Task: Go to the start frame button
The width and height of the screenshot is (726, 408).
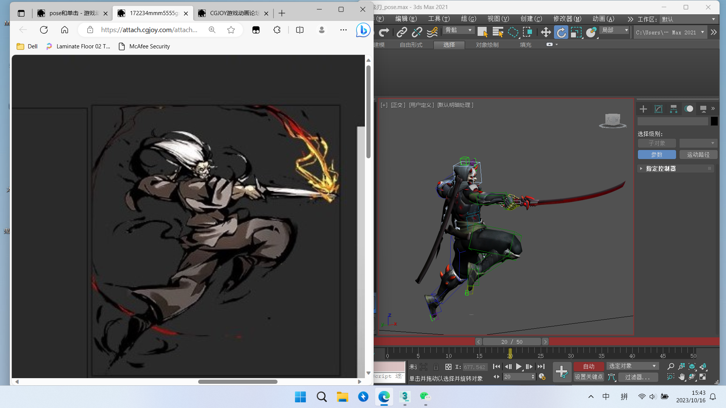Action: click(x=496, y=366)
